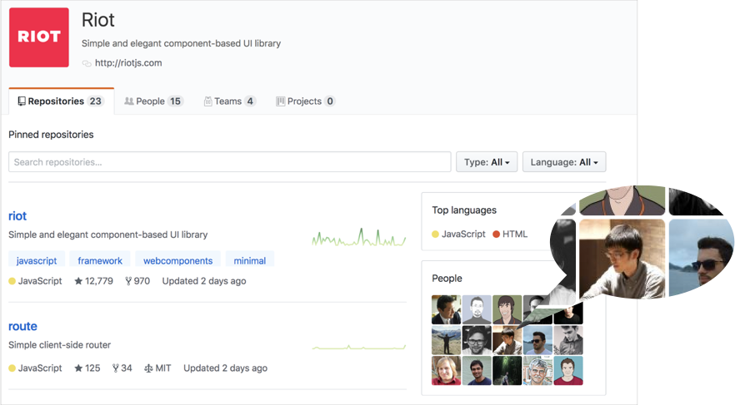Open the Language: All dropdown
The width and height of the screenshot is (735, 405).
pyautogui.click(x=564, y=162)
